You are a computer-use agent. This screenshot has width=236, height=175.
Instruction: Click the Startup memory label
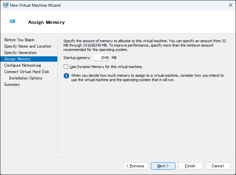[77, 58]
